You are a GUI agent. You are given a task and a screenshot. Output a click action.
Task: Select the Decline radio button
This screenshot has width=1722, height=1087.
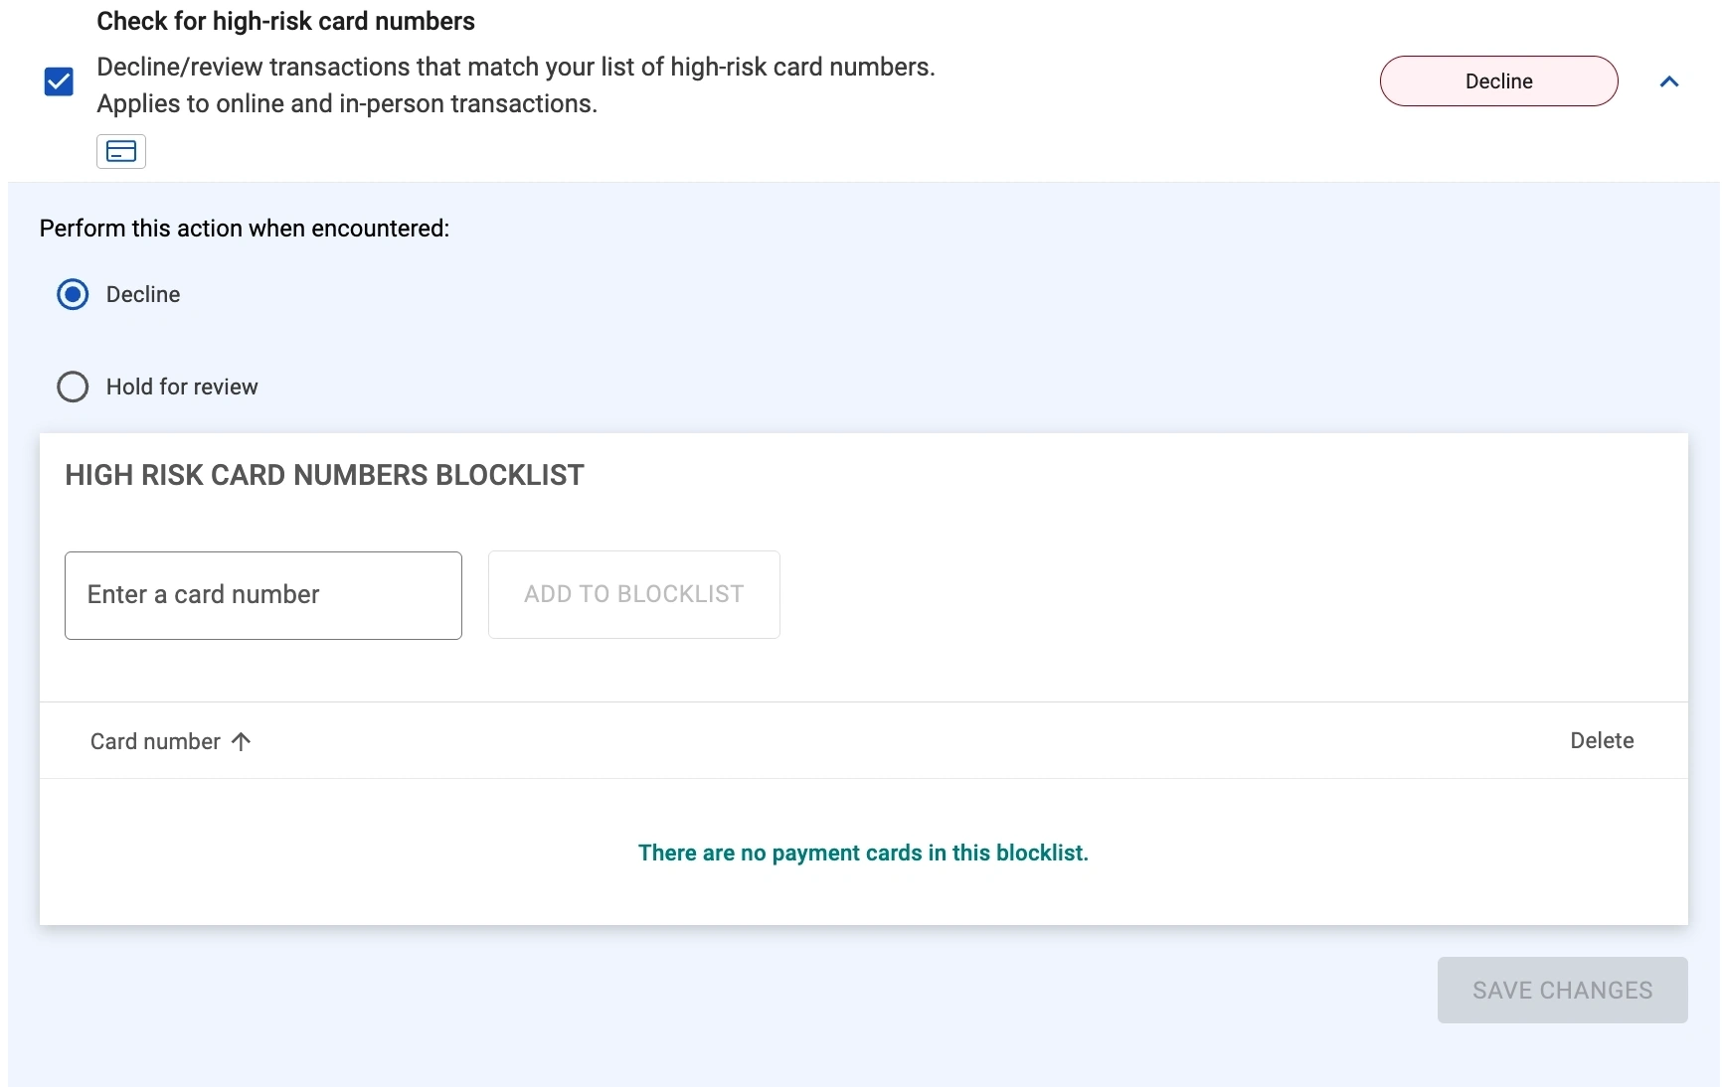[x=73, y=294]
